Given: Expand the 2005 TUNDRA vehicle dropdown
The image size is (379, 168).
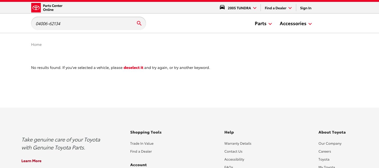Looking at the screenshot, I should point(242,8).
